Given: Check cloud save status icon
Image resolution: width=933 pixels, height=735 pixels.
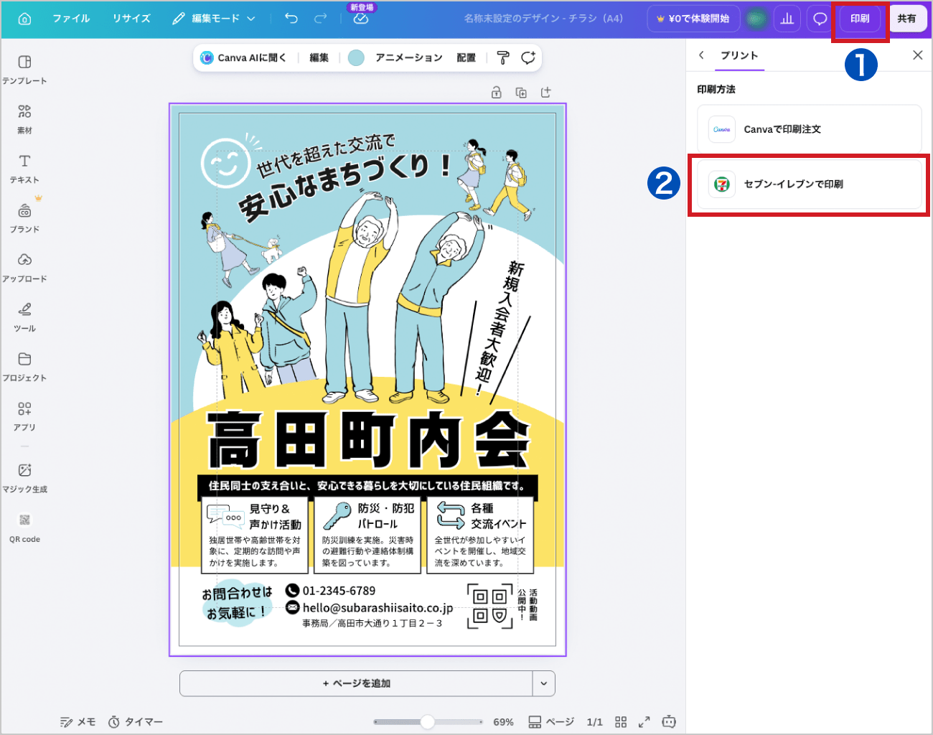Looking at the screenshot, I should point(361,19).
